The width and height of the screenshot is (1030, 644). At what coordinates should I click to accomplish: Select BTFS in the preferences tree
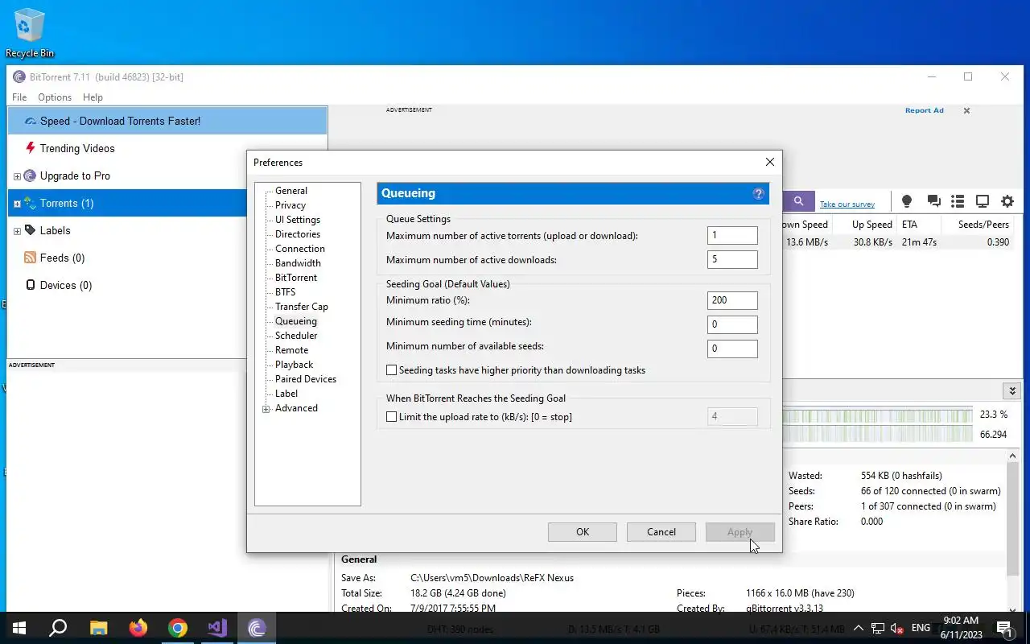[286, 292]
